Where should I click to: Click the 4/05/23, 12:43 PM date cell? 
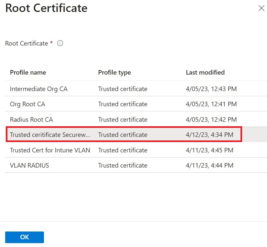click(211, 89)
